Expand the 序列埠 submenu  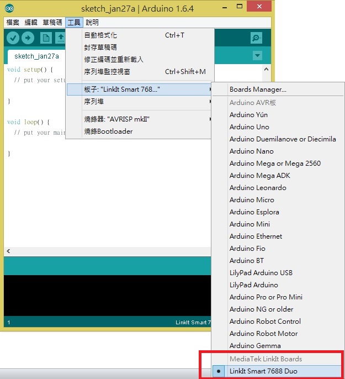coord(140,102)
